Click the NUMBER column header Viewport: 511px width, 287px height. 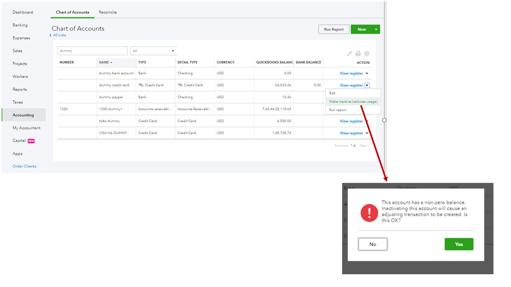coord(67,62)
